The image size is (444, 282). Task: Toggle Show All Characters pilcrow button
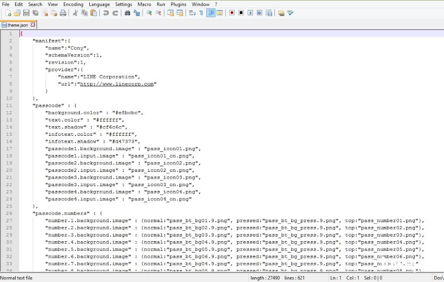(201, 13)
